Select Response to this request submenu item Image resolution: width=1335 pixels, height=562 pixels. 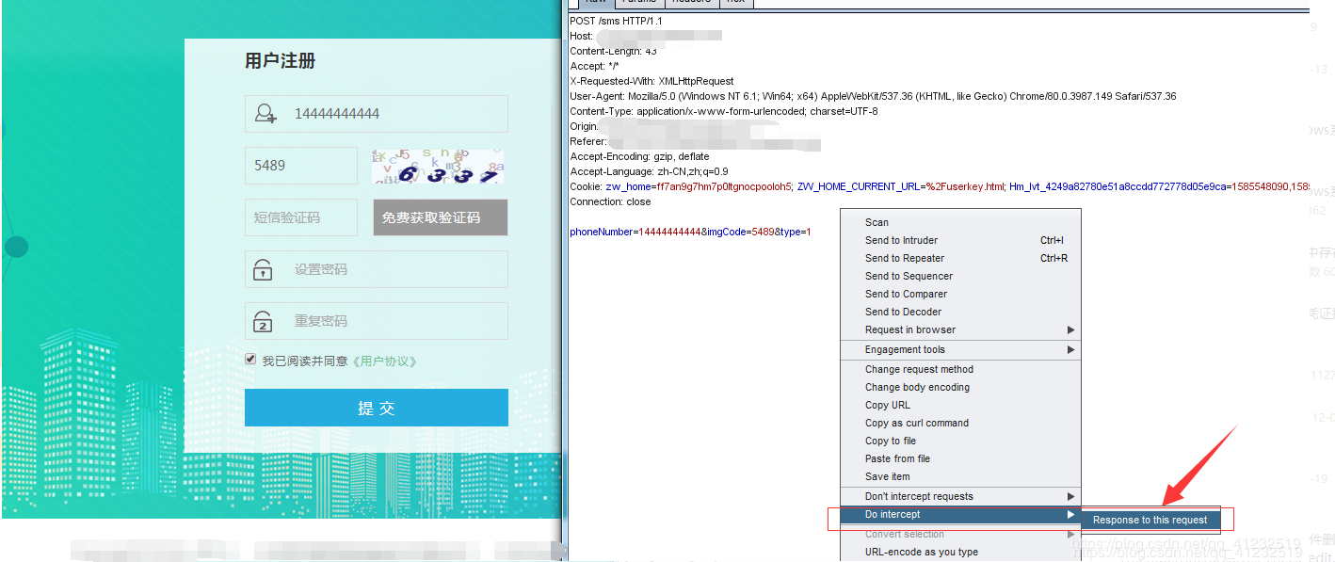pyautogui.click(x=1150, y=520)
